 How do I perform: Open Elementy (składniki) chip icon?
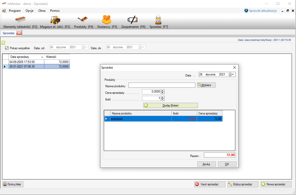click(x=20, y=20)
